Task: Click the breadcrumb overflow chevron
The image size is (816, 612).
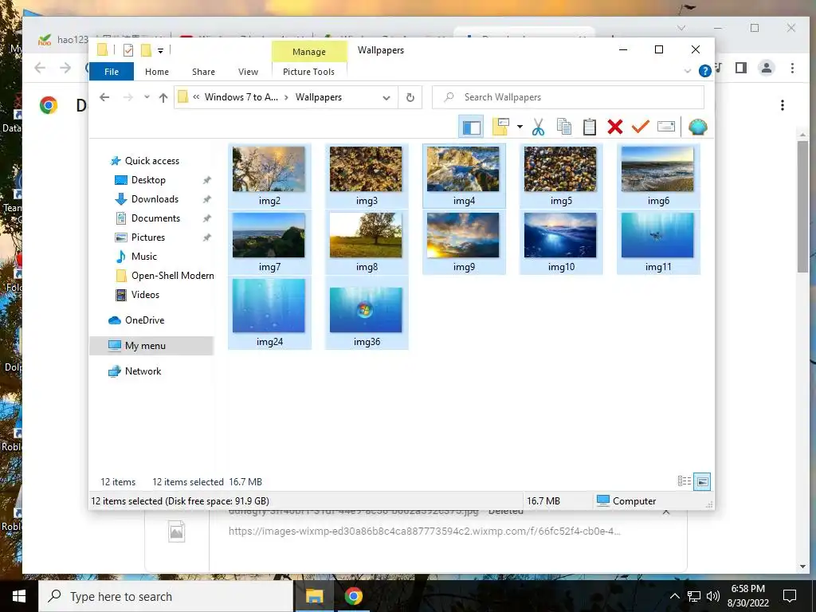Action: pos(196,97)
